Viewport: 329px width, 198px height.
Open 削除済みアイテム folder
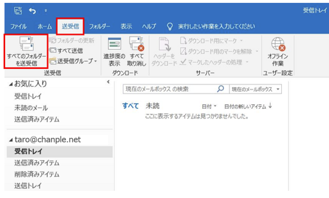click(x=37, y=174)
